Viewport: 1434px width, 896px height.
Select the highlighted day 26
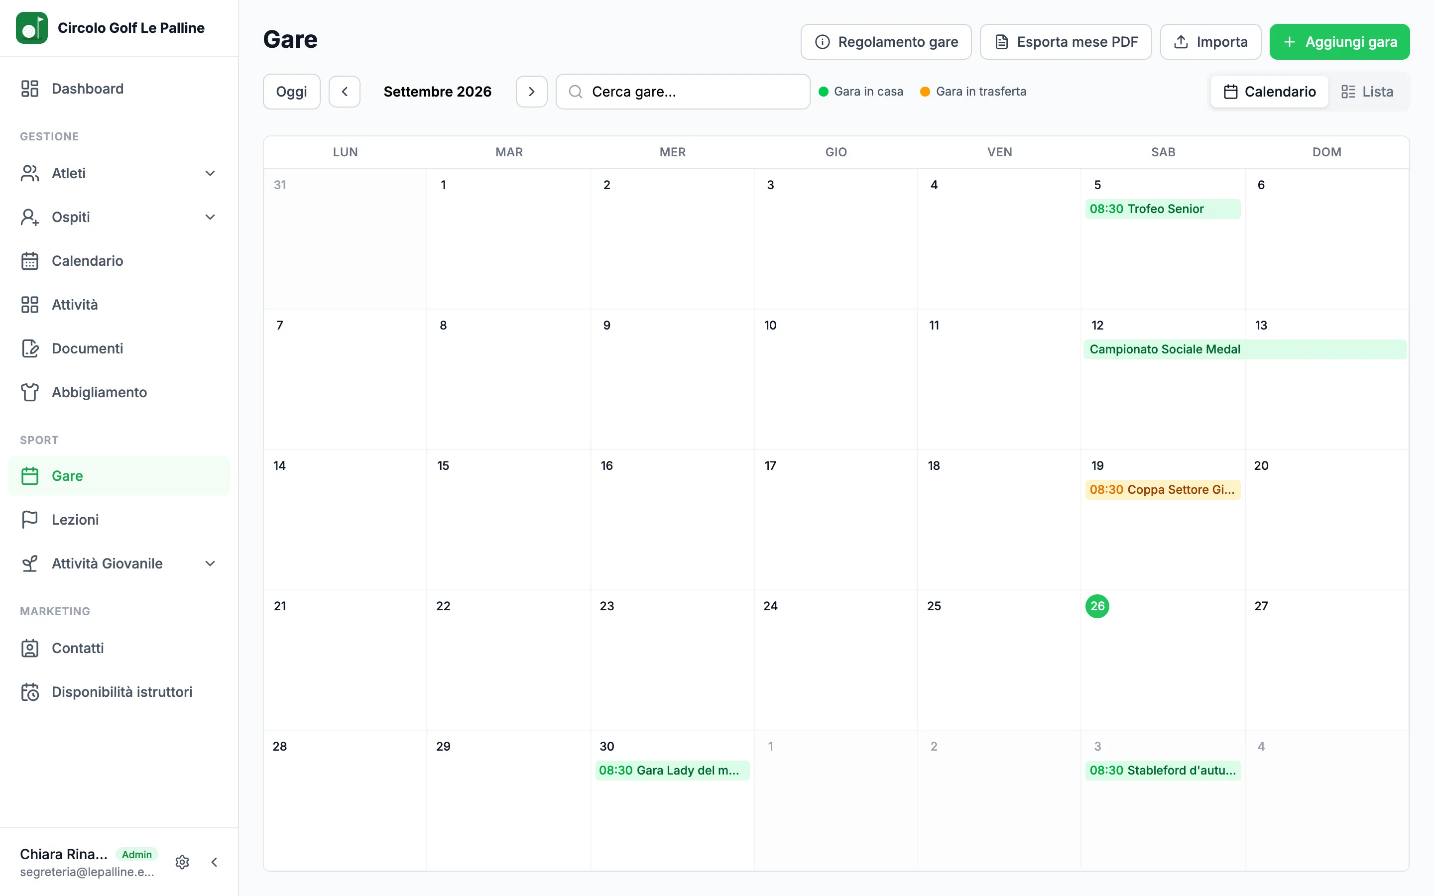1097,606
